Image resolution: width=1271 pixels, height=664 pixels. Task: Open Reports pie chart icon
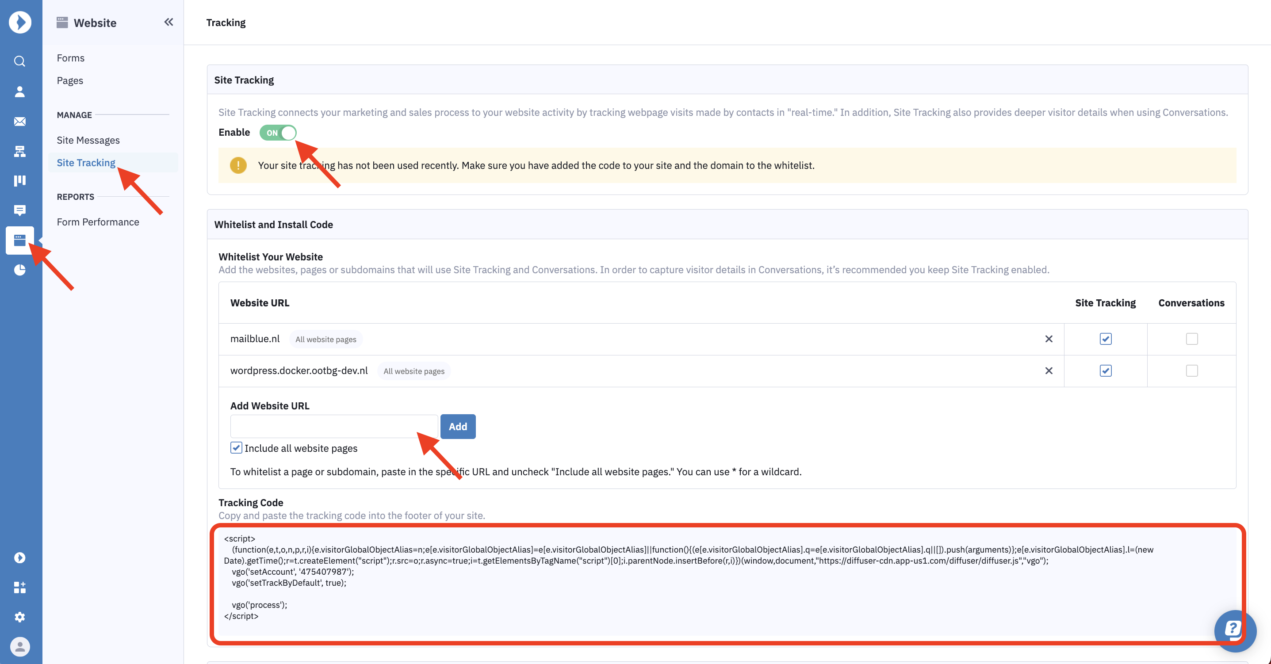tap(20, 270)
